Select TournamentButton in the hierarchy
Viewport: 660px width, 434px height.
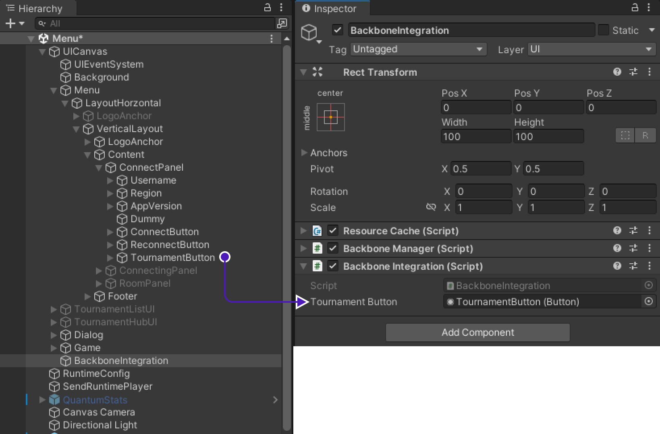click(x=172, y=258)
